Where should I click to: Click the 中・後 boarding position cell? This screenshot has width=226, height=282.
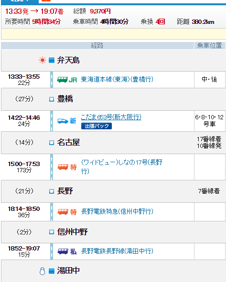(209, 79)
